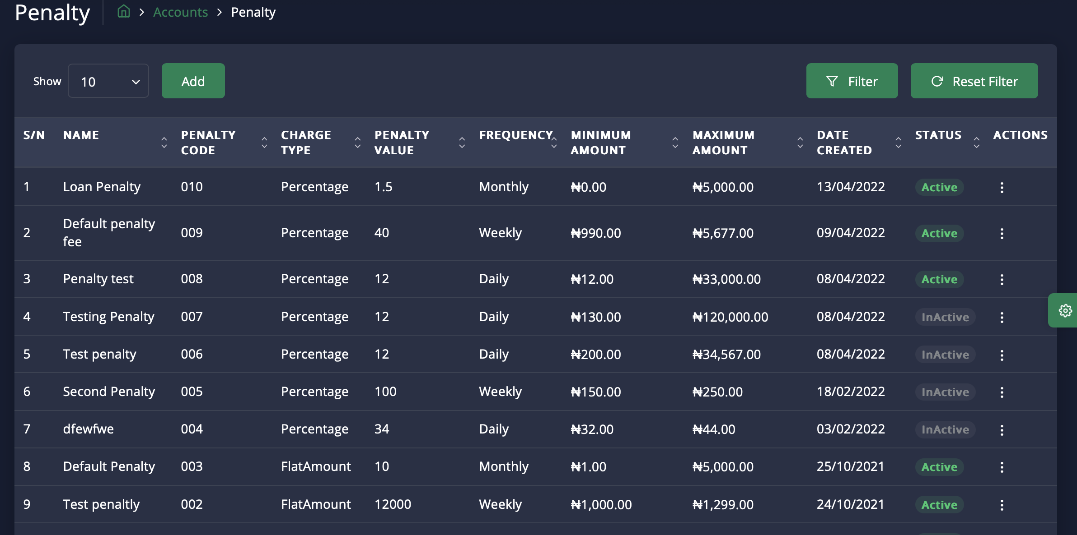Click InActive badge on Test penalty row

tap(945, 355)
